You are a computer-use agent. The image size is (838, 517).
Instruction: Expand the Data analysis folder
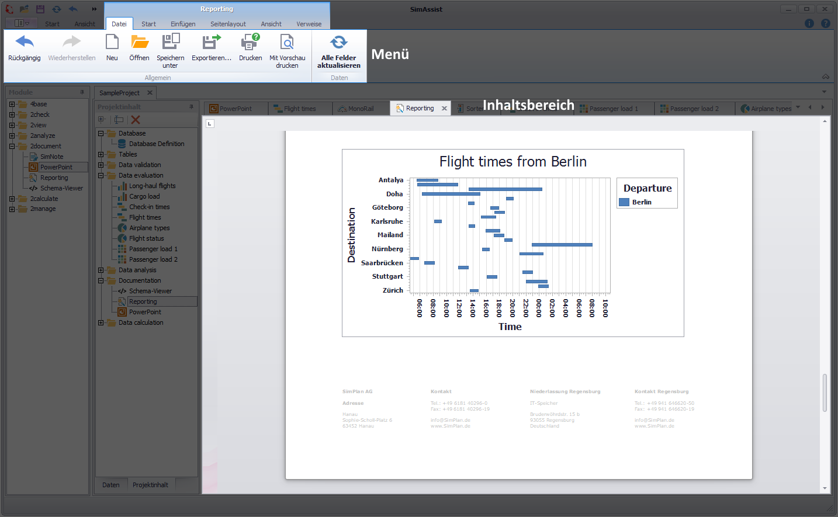click(101, 270)
